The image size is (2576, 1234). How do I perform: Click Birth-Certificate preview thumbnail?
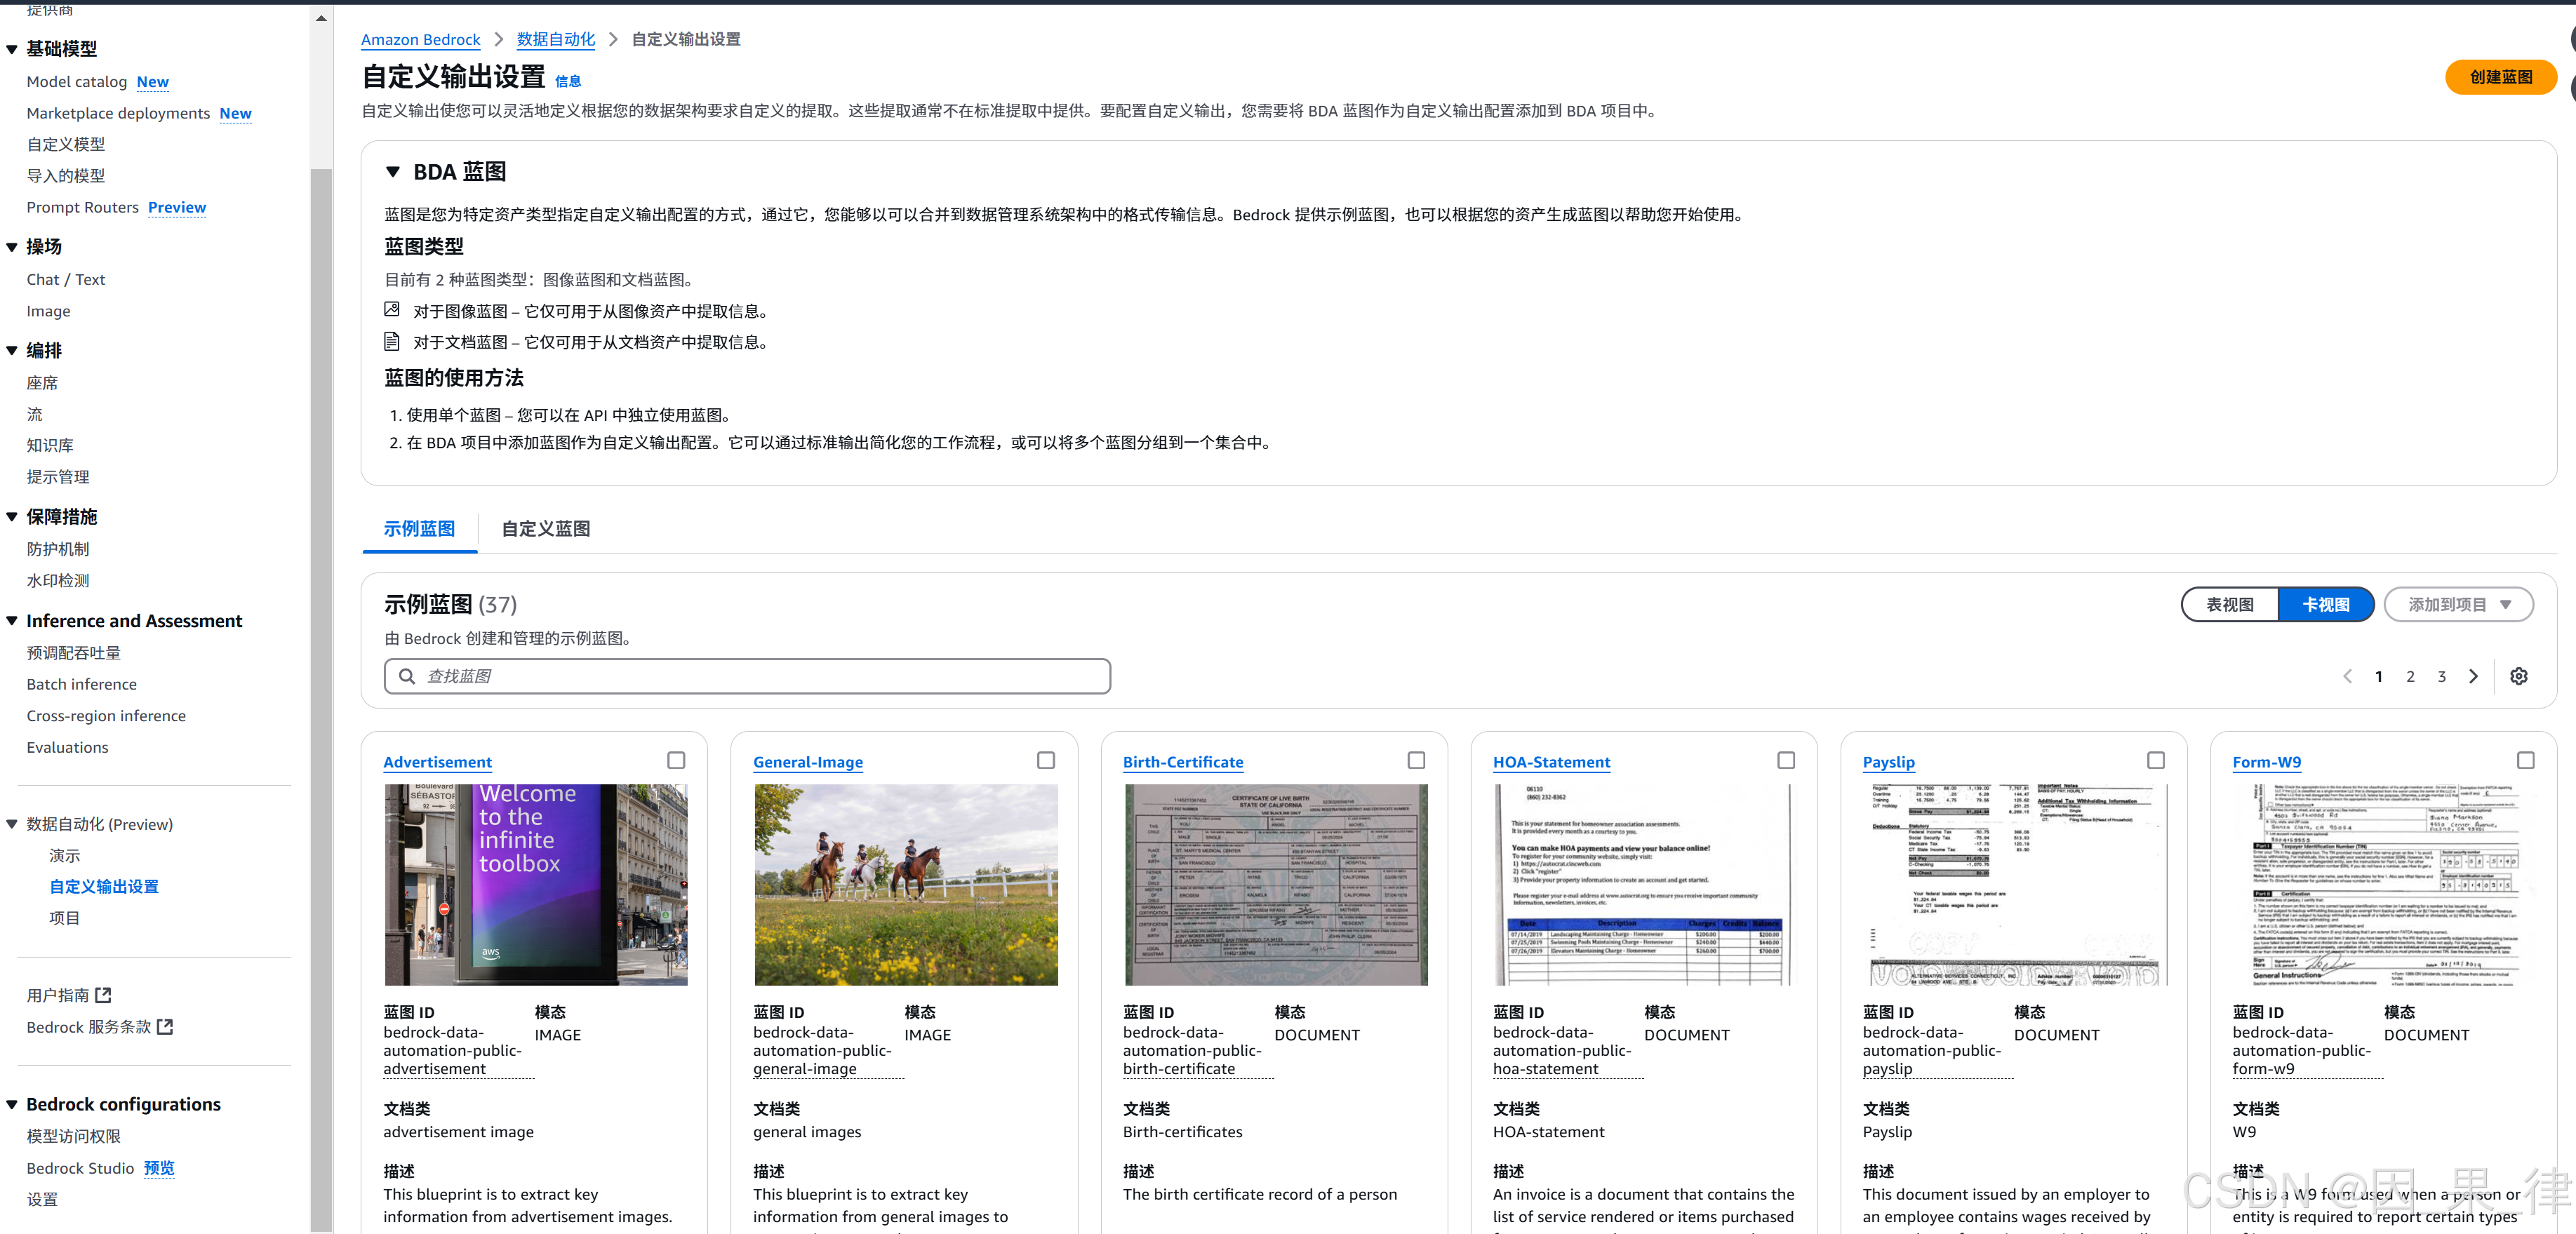tap(1276, 884)
